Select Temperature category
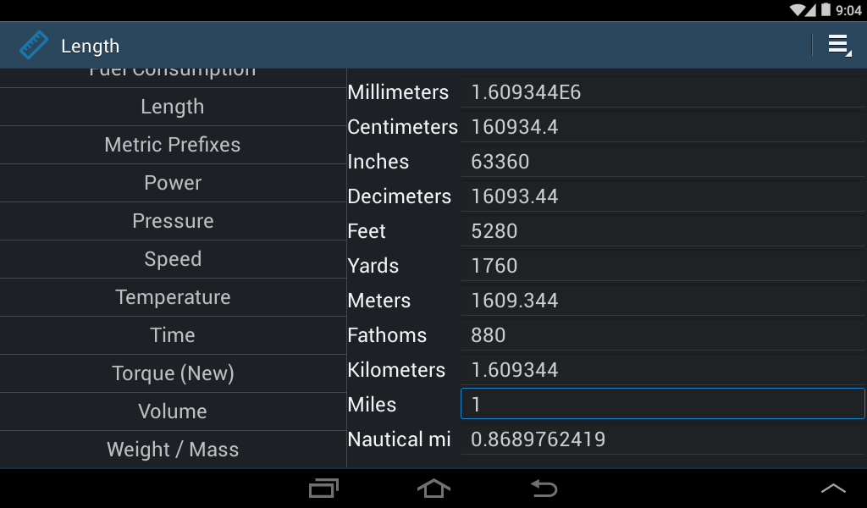This screenshot has height=508, width=867. pyautogui.click(x=173, y=297)
